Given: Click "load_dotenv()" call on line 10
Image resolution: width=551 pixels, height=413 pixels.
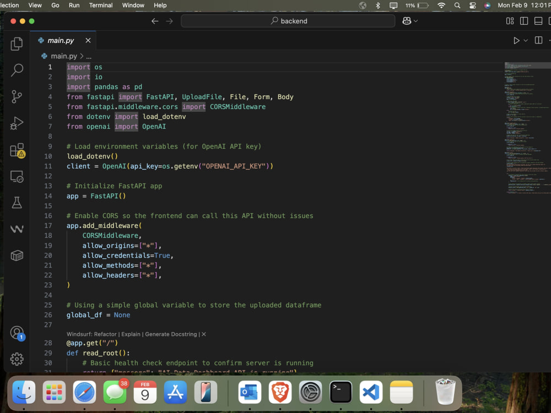Looking at the screenshot, I should point(92,156).
